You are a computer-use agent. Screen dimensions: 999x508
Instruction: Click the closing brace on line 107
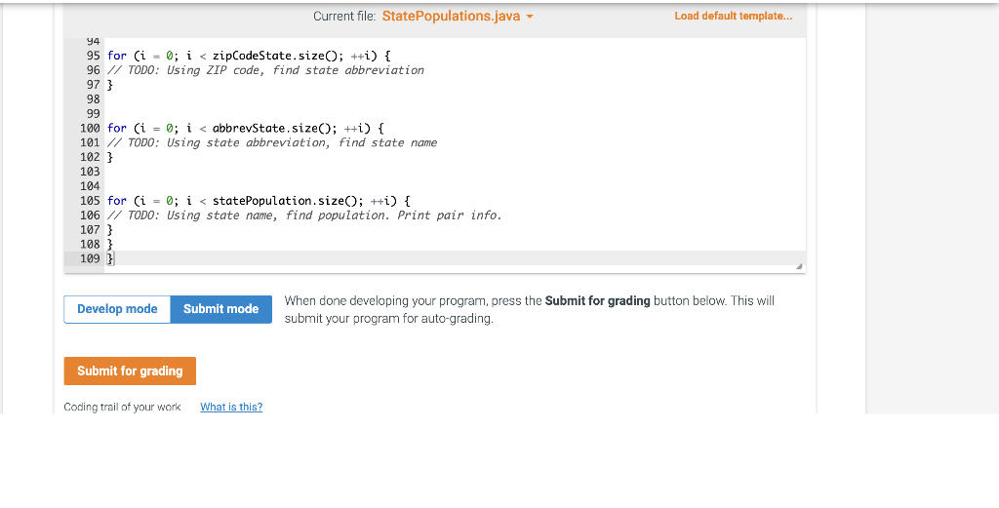coord(110,230)
